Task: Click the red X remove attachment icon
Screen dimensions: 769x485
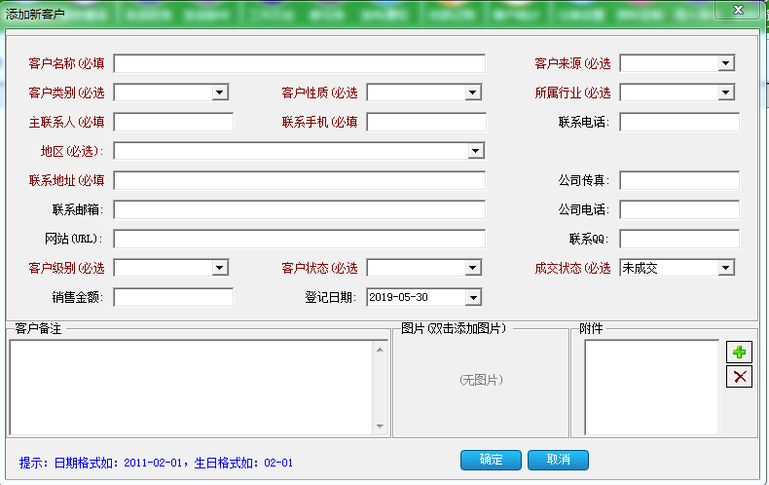Action: (740, 376)
